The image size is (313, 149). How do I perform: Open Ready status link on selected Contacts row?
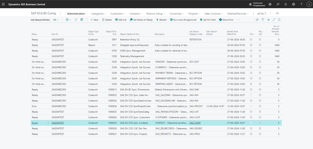pyautogui.click(x=35, y=123)
